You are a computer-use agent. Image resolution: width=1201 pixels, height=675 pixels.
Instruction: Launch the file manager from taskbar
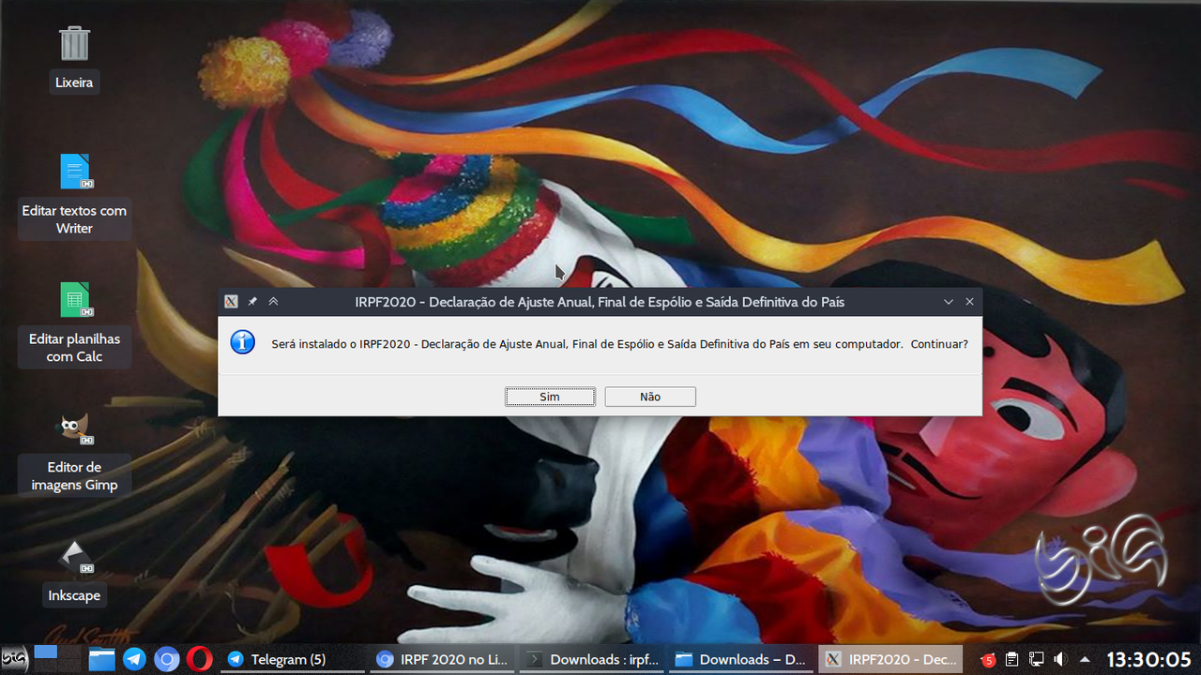click(x=101, y=659)
